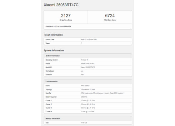Click the page title Xiaomi 25053RT47C heading
This screenshot has height=126, width=175.
pos(61,5)
